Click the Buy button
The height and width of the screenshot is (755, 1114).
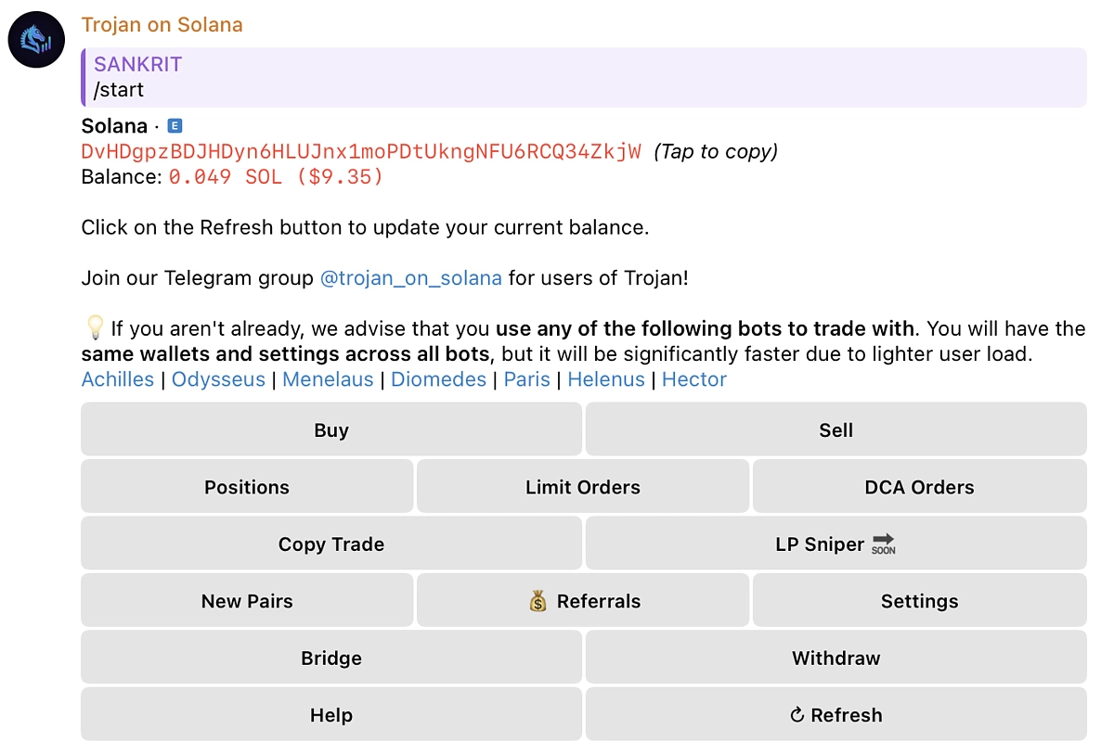(330, 429)
